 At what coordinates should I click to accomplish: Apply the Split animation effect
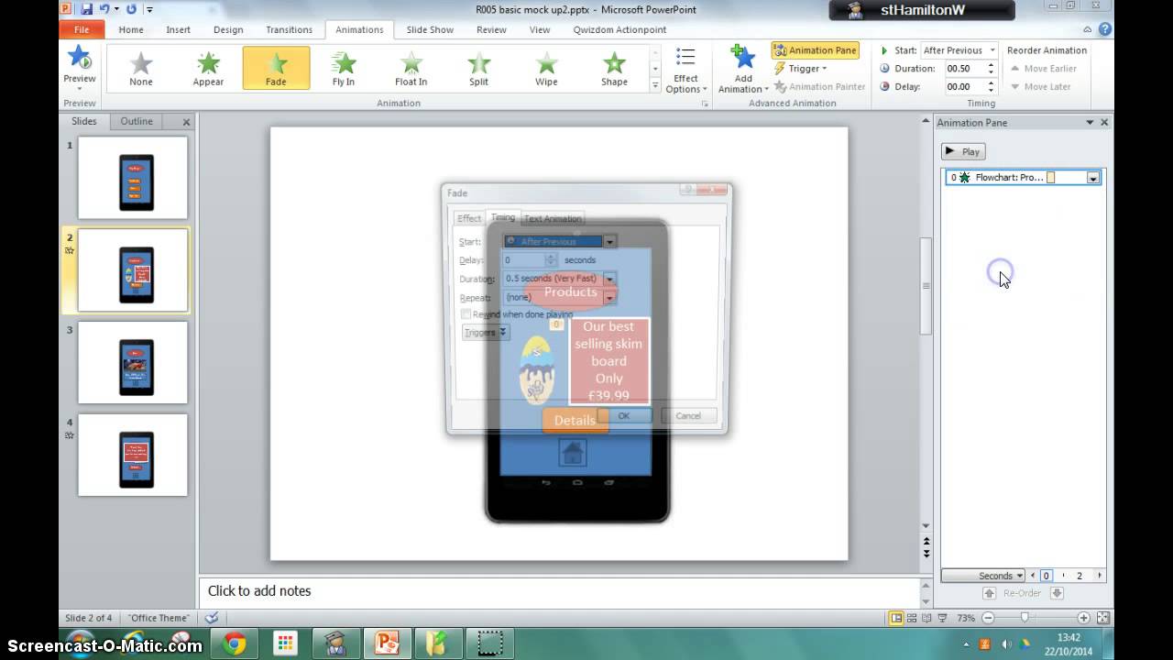point(478,69)
